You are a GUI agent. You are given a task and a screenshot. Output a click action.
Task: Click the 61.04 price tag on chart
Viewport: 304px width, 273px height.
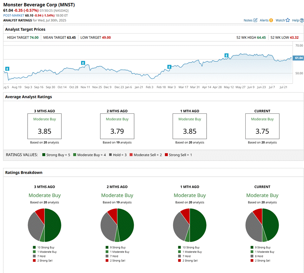(x=298, y=58)
